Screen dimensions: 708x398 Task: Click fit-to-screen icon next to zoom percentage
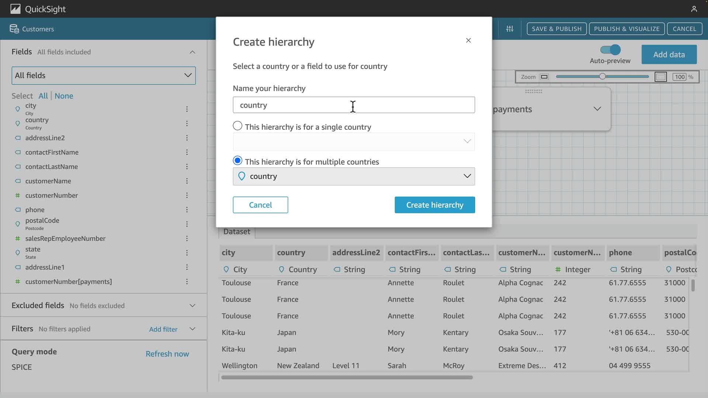click(x=660, y=77)
